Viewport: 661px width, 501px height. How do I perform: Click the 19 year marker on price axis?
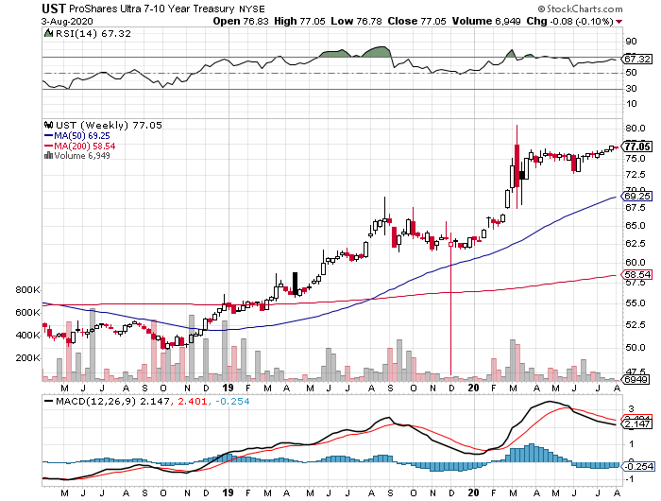[x=229, y=388]
